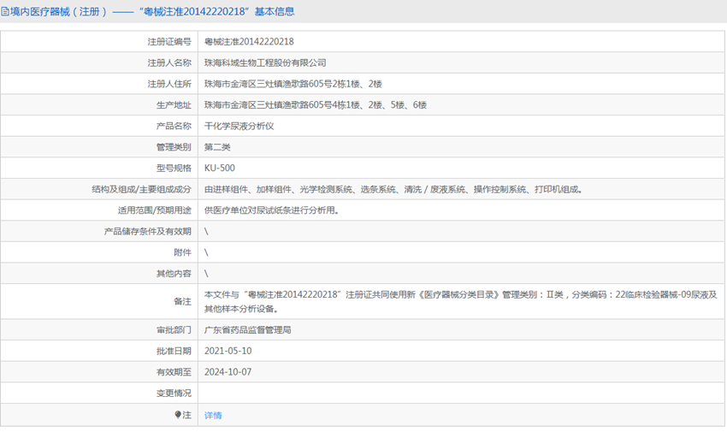Click the document icon before 境内医疗器械 heading

[4, 12]
